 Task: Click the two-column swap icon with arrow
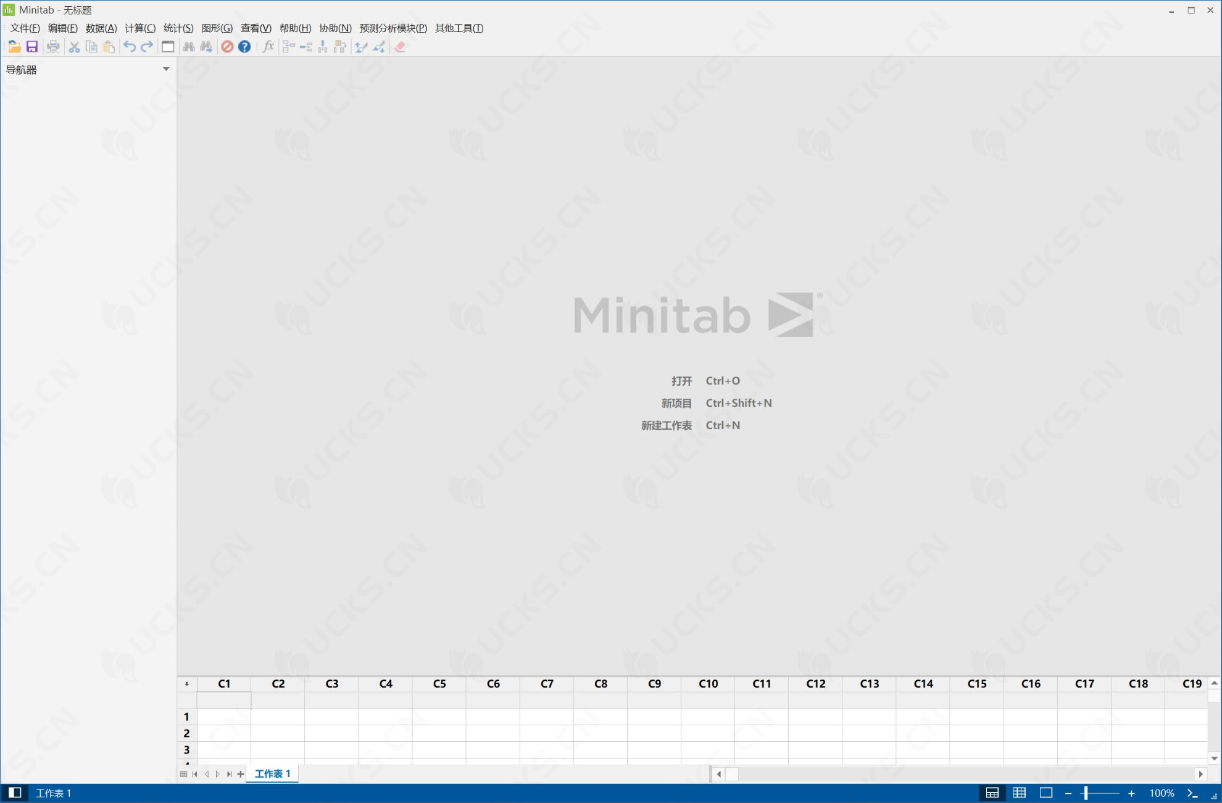click(340, 47)
